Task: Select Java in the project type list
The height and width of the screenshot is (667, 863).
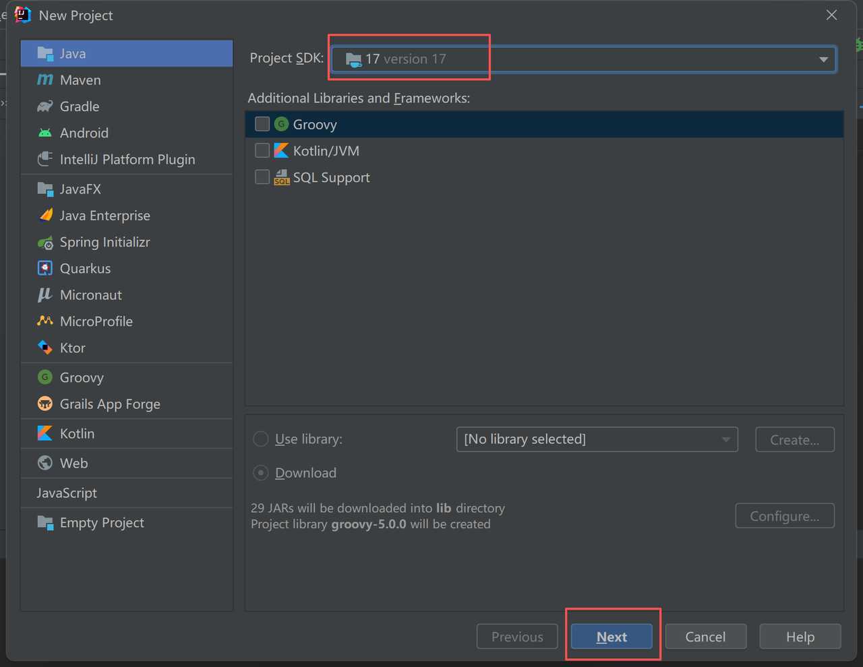Action: 127,53
